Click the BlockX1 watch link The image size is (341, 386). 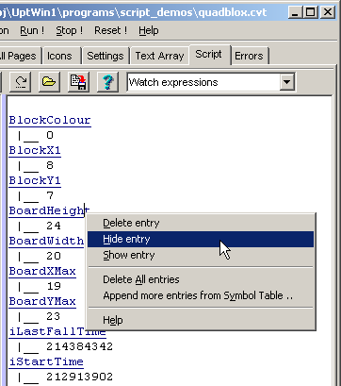[x=35, y=150]
